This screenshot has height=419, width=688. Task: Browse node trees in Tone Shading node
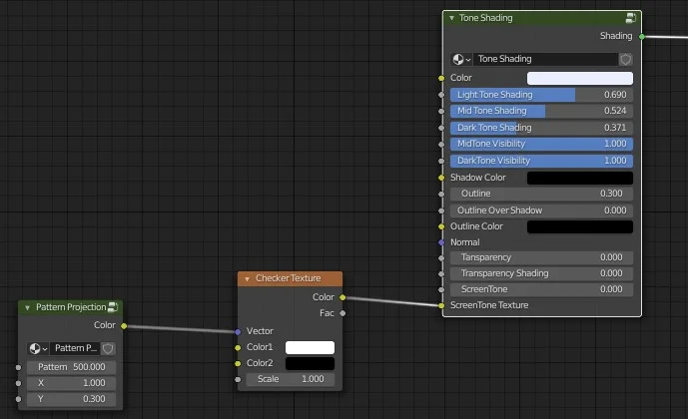click(461, 59)
